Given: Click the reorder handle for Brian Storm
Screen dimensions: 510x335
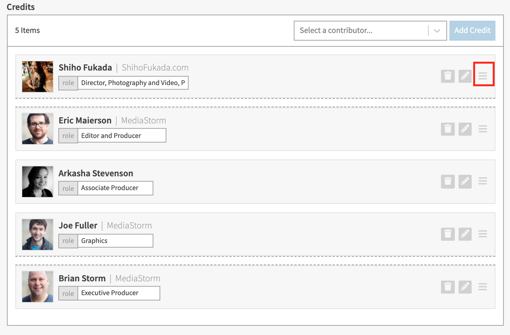Looking at the screenshot, I should pyautogui.click(x=483, y=287).
